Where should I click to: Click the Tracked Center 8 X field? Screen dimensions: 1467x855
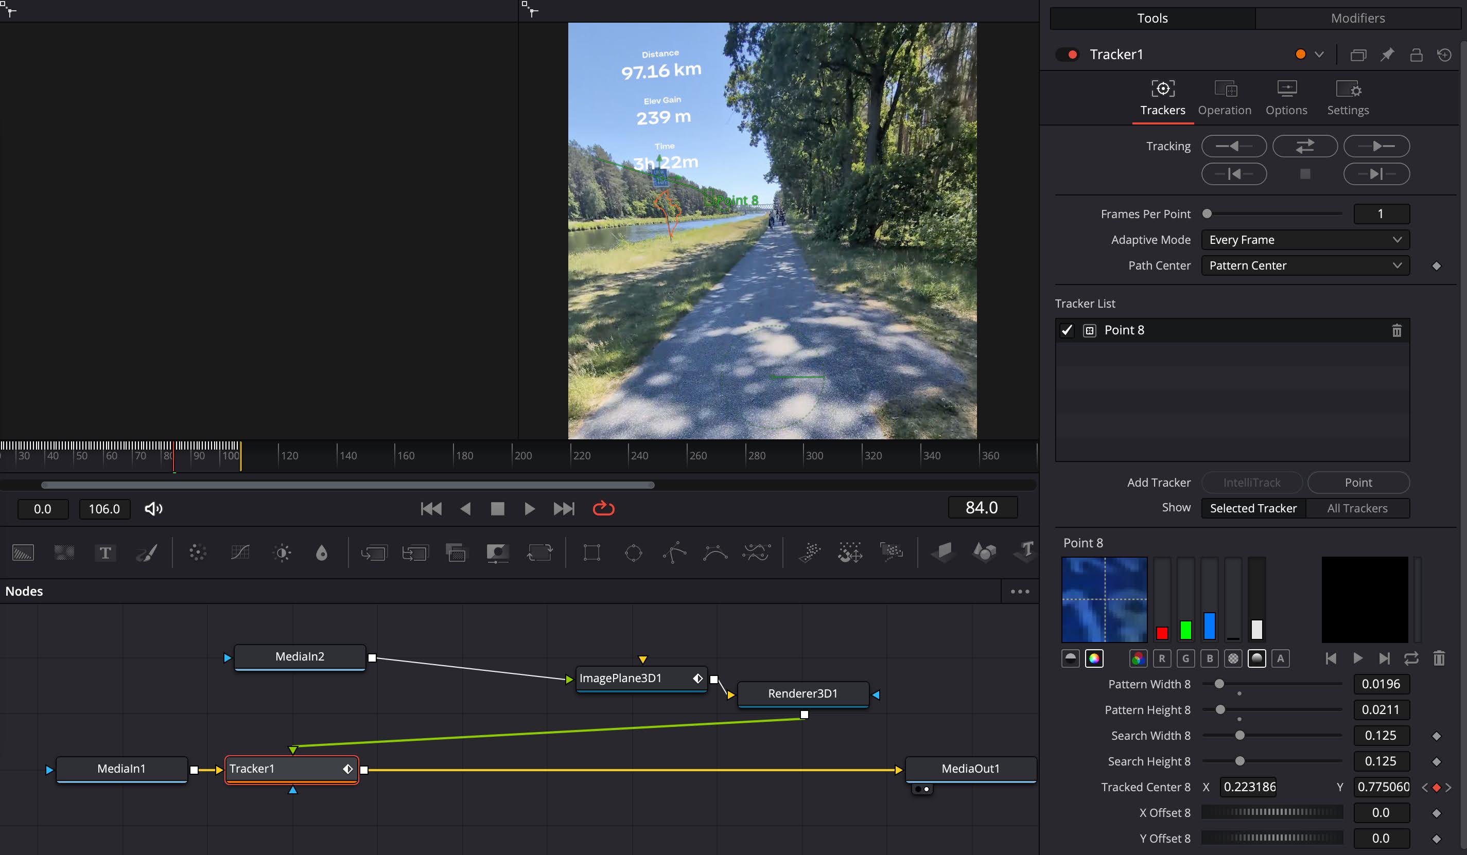1248,787
